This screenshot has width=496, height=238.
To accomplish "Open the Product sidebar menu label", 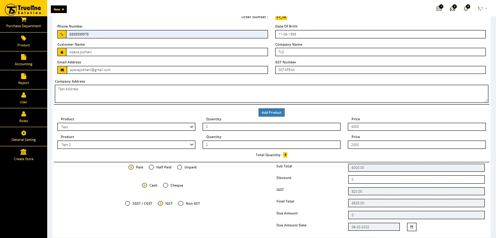I will coord(24,45).
